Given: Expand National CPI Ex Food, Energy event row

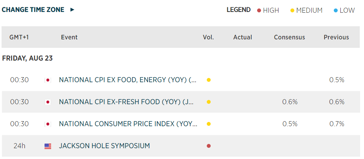Looking at the screenshot, I should [x=127, y=80].
